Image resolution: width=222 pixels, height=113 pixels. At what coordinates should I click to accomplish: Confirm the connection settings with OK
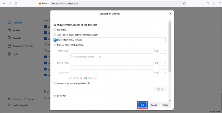tap(142, 105)
